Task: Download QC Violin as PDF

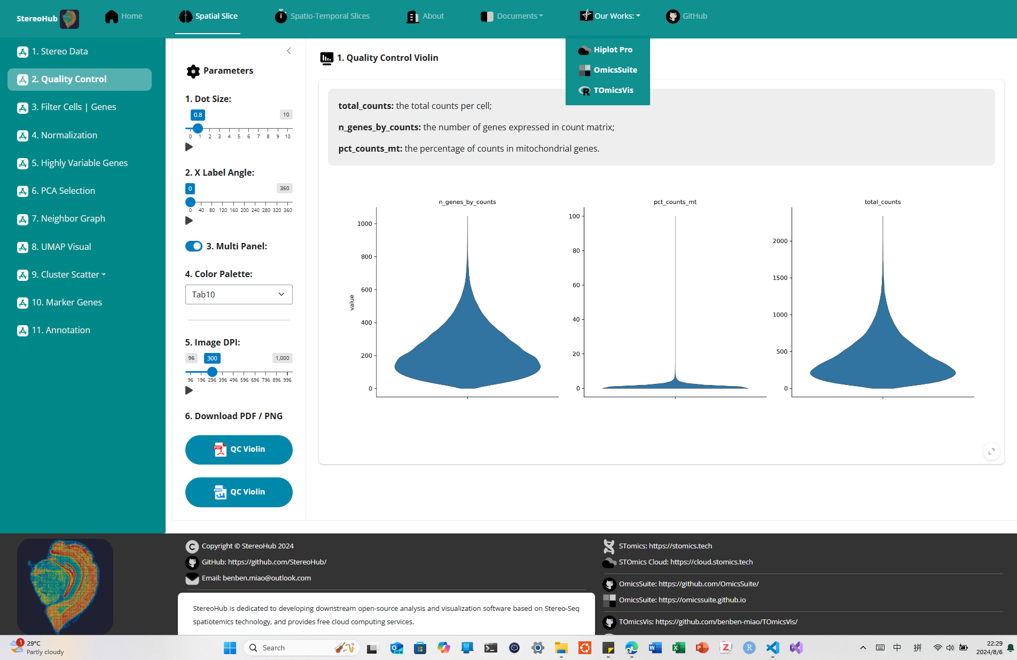Action: [x=239, y=450]
